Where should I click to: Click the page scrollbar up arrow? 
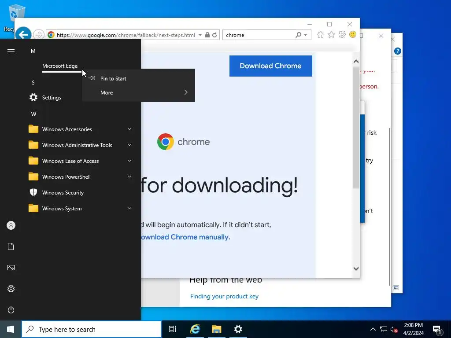356,61
